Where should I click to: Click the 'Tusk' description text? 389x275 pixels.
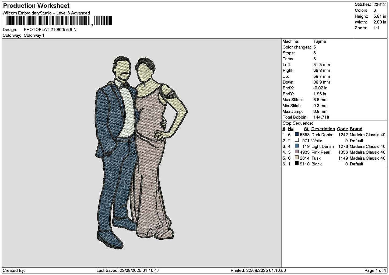[316, 158]
